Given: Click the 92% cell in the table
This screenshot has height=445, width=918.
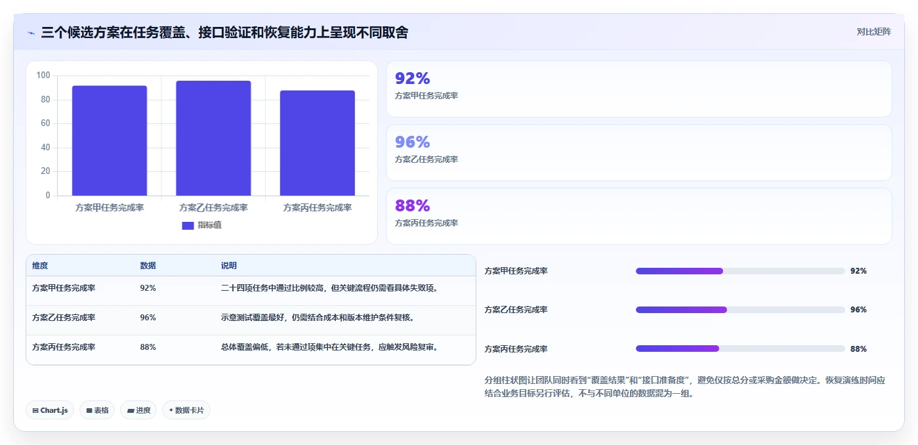Looking at the screenshot, I should point(148,287).
